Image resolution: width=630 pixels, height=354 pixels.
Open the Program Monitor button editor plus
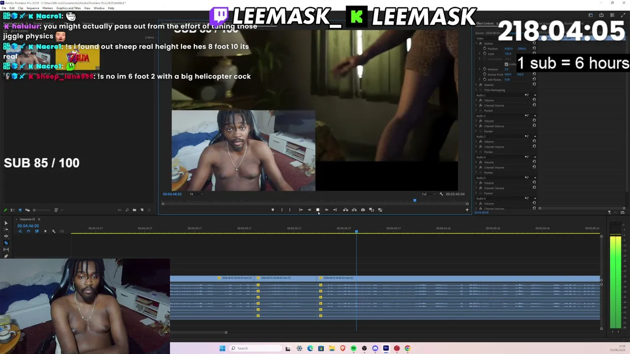coord(467,210)
